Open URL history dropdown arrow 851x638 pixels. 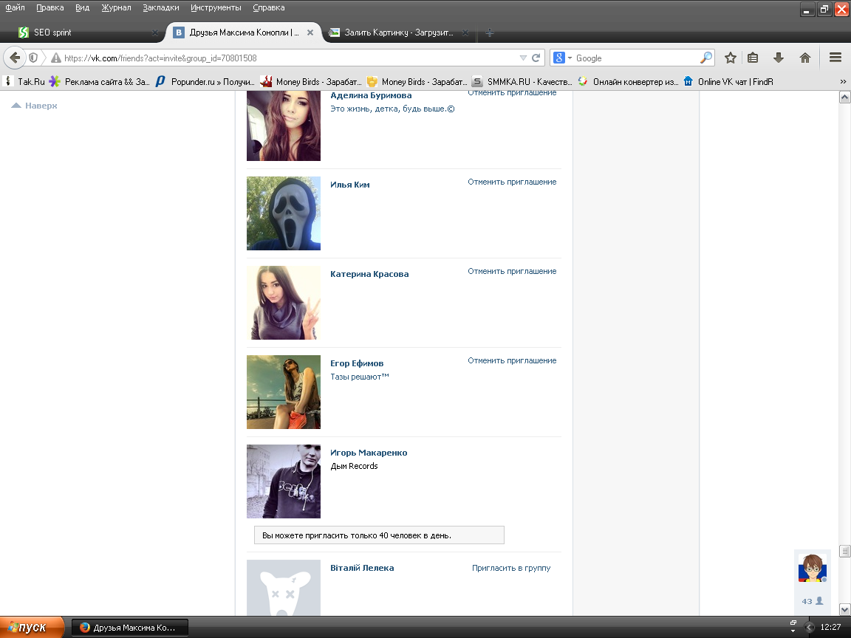coord(523,58)
